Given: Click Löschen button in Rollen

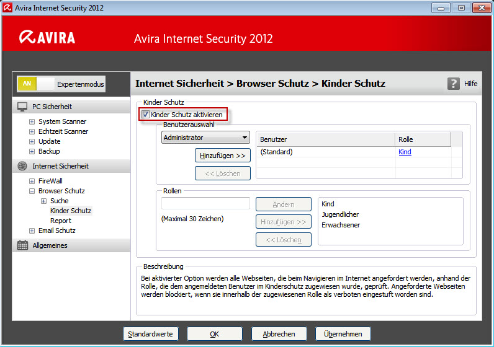Looking at the screenshot, I should click(x=284, y=240).
